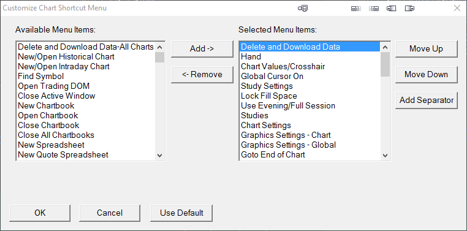Click down arrow of Available Menu Items scrollbar

click(x=159, y=155)
